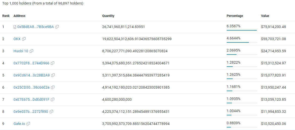Open address 0x7702F8...E744D966 details

pyautogui.click(x=31, y=63)
